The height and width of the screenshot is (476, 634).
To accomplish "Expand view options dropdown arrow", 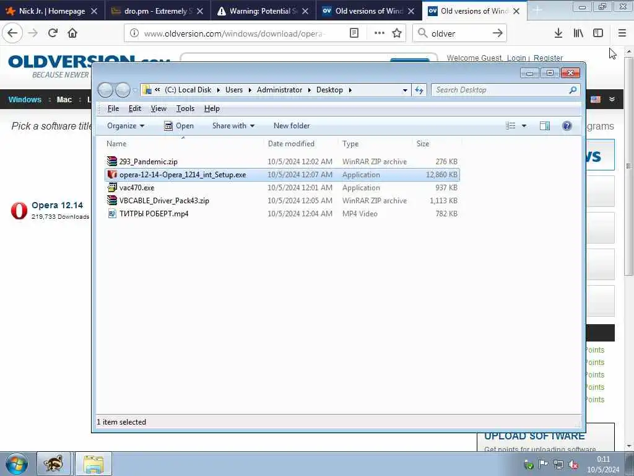I will [x=524, y=126].
